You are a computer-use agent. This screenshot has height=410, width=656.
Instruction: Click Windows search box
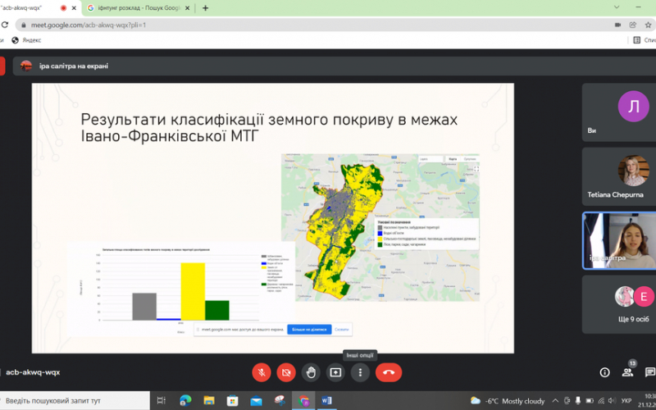[x=75, y=401]
